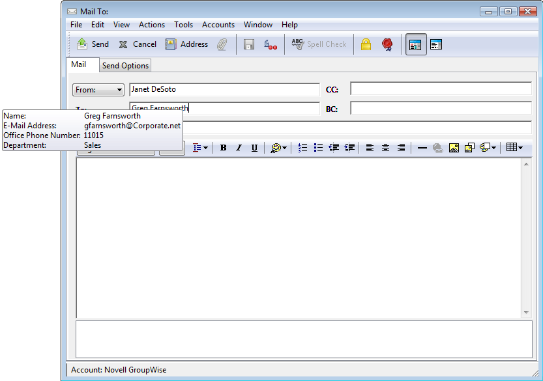
Task: Align text right
Action: pyautogui.click(x=401, y=148)
